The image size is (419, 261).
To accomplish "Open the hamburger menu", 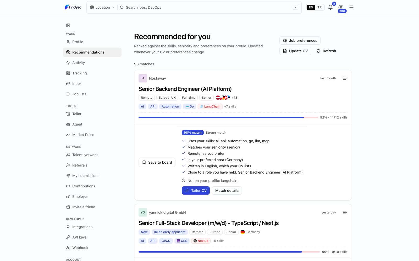I will [x=351, y=7].
